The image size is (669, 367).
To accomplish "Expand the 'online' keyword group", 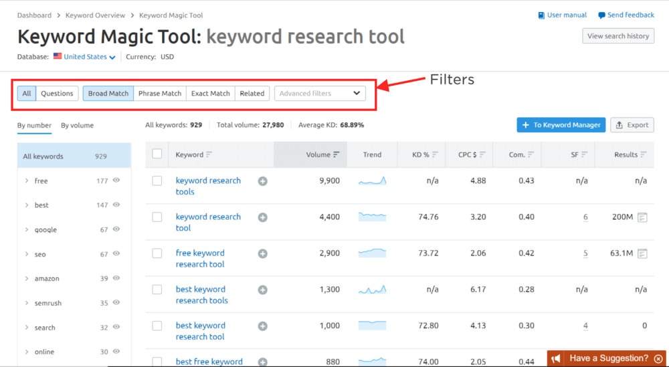I will pyautogui.click(x=27, y=352).
